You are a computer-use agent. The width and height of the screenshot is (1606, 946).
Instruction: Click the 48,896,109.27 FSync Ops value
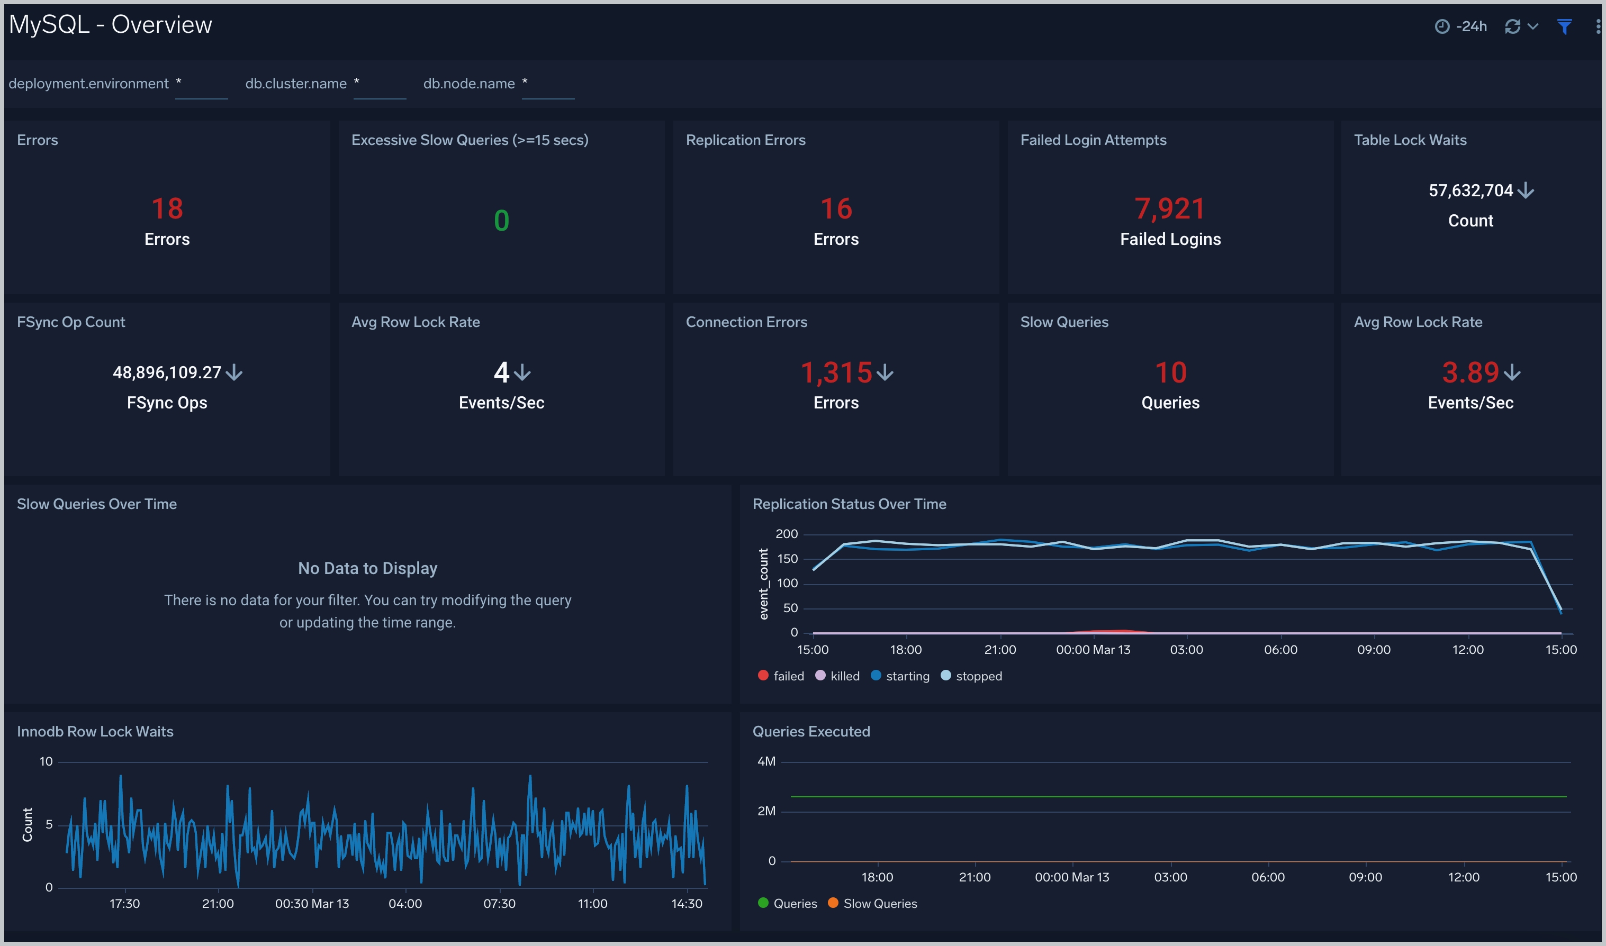[x=167, y=372]
